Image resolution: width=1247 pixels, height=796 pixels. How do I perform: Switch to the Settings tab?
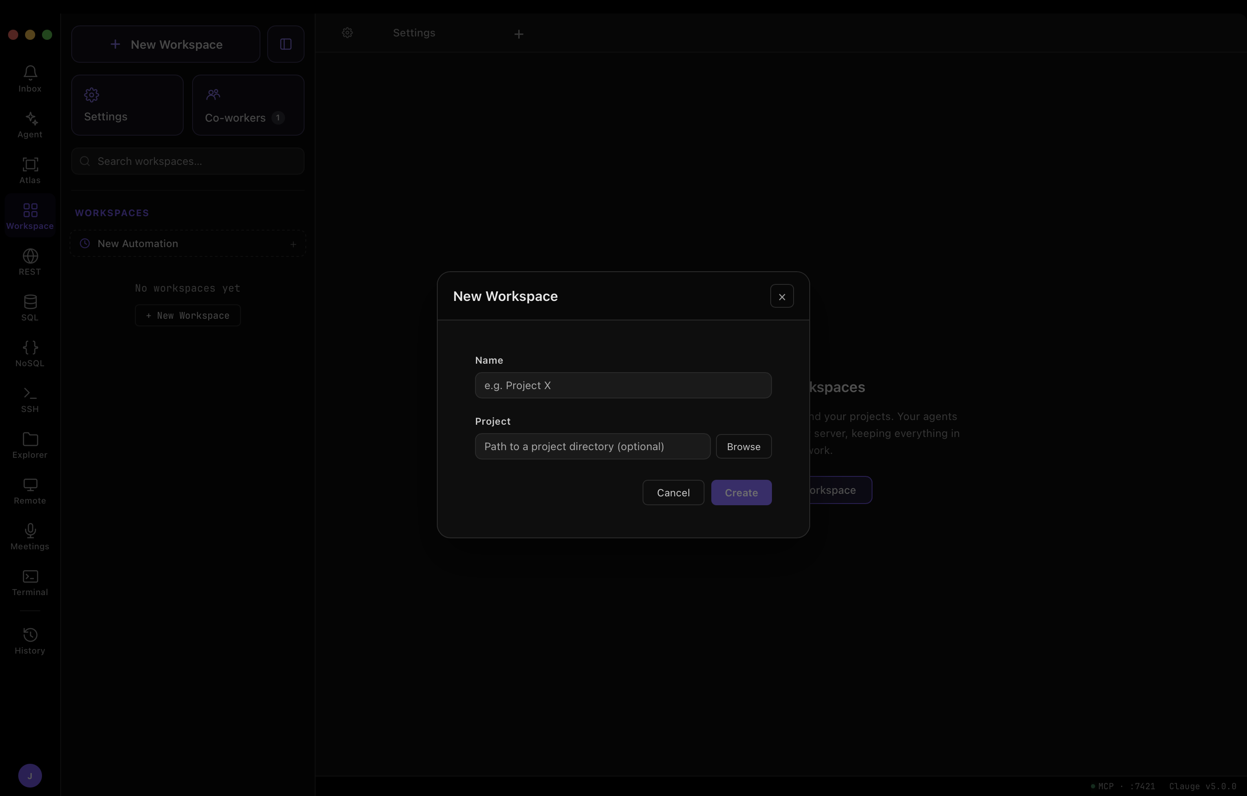(x=414, y=33)
